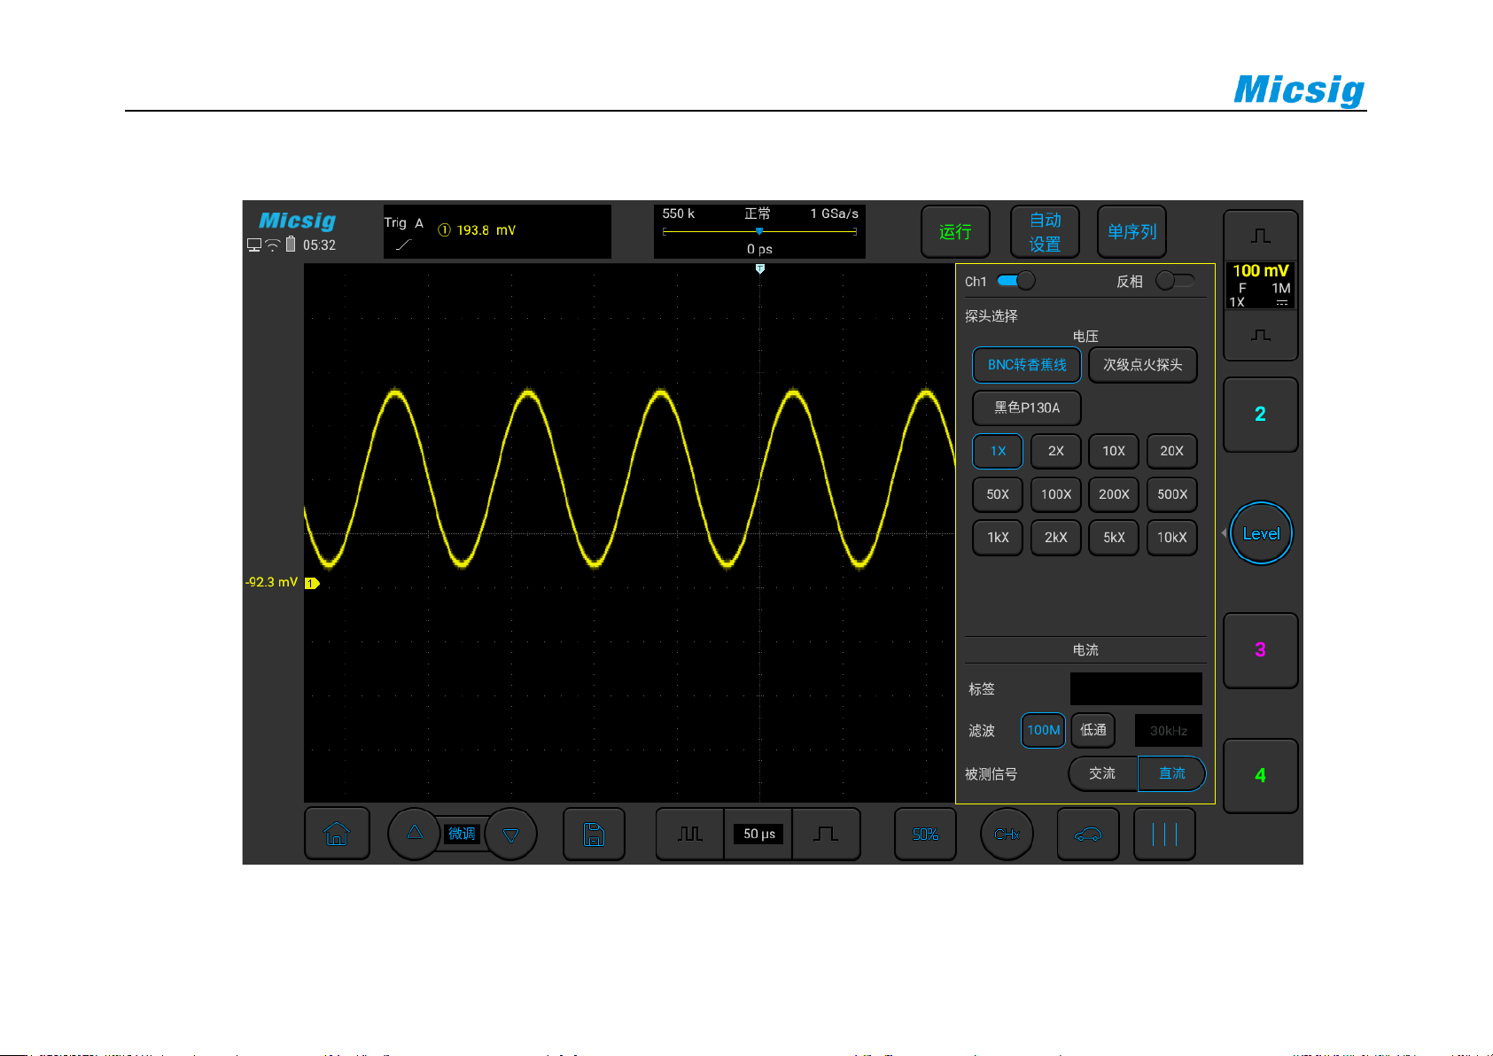Choose the BNC转香蕉线 probe
The image size is (1493, 1056).
tap(1027, 365)
